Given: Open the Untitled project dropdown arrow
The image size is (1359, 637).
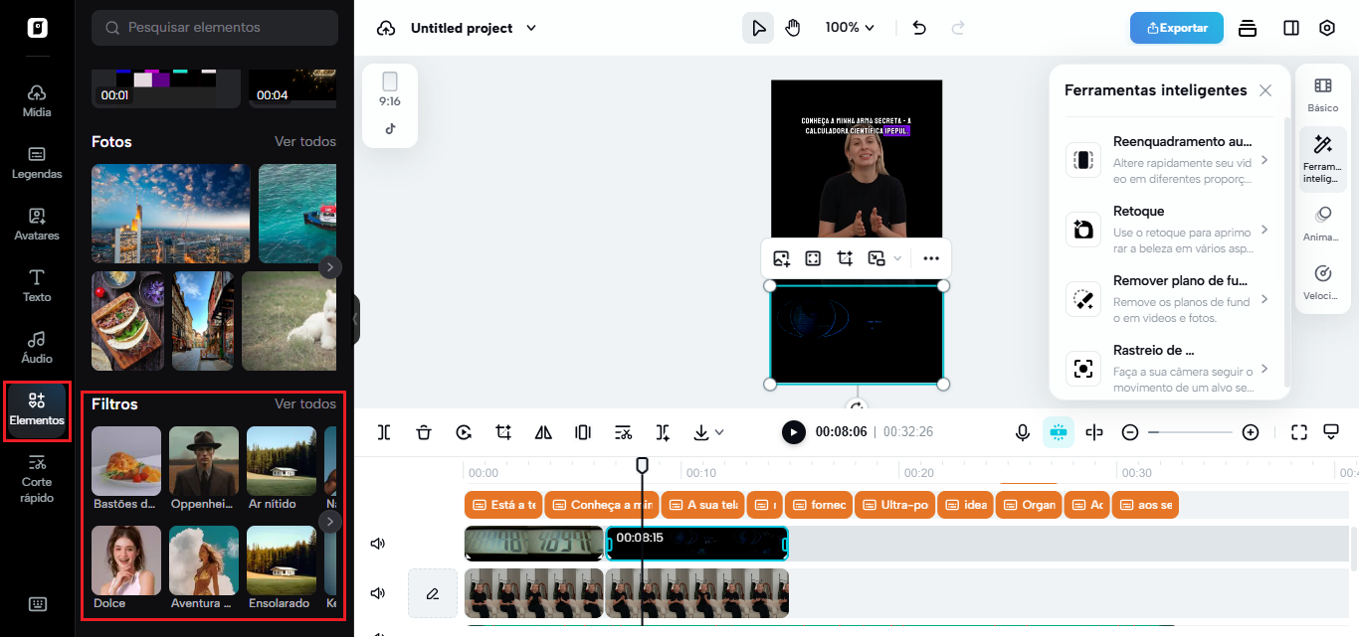Looking at the screenshot, I should (x=531, y=28).
